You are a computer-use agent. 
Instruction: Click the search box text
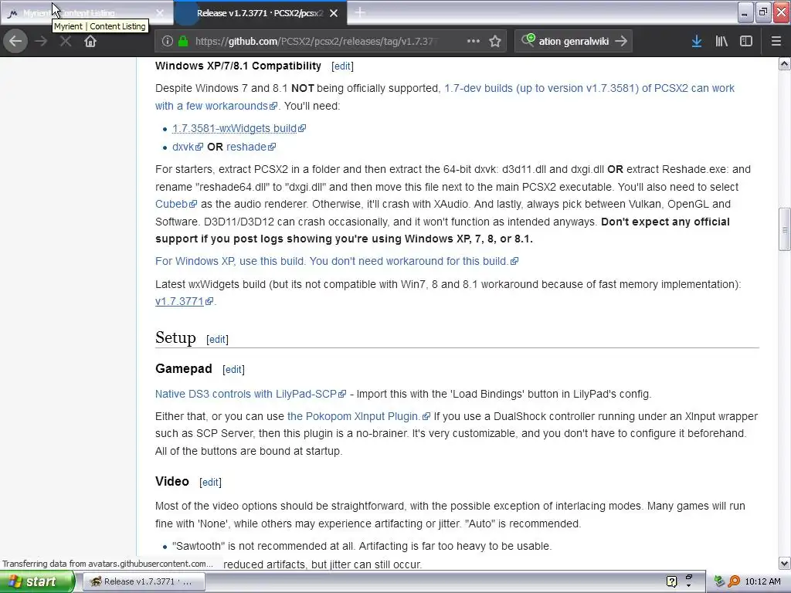click(574, 42)
